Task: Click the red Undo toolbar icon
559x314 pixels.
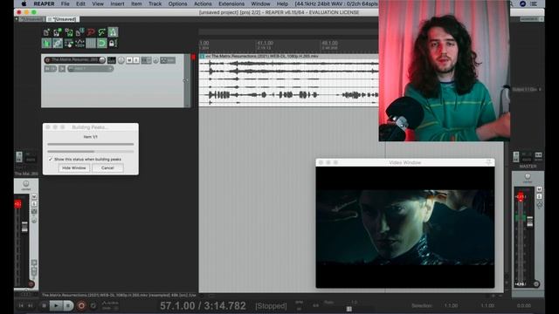Action: click(x=91, y=32)
